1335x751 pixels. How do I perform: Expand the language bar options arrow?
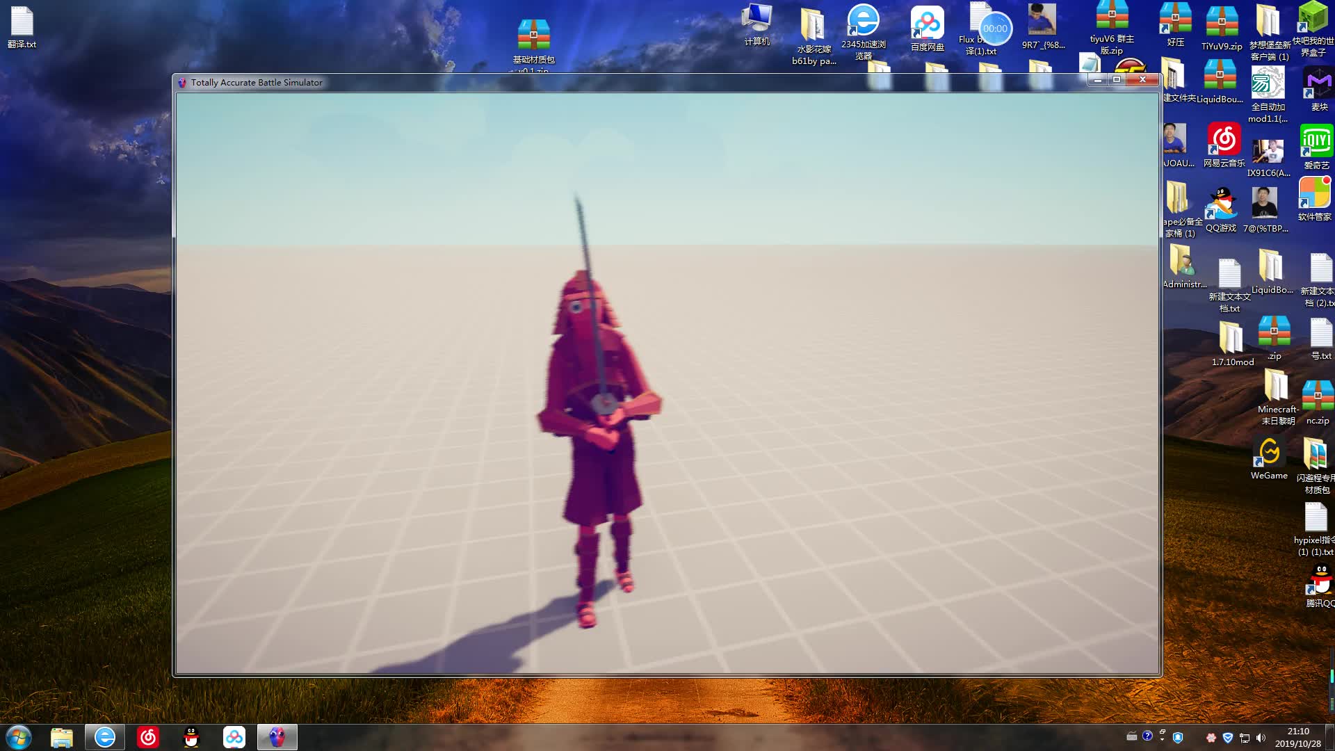[x=1162, y=738]
